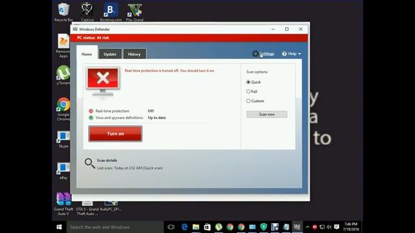Open the Capture desktop shortcut
415x233 pixels.
[87, 12]
